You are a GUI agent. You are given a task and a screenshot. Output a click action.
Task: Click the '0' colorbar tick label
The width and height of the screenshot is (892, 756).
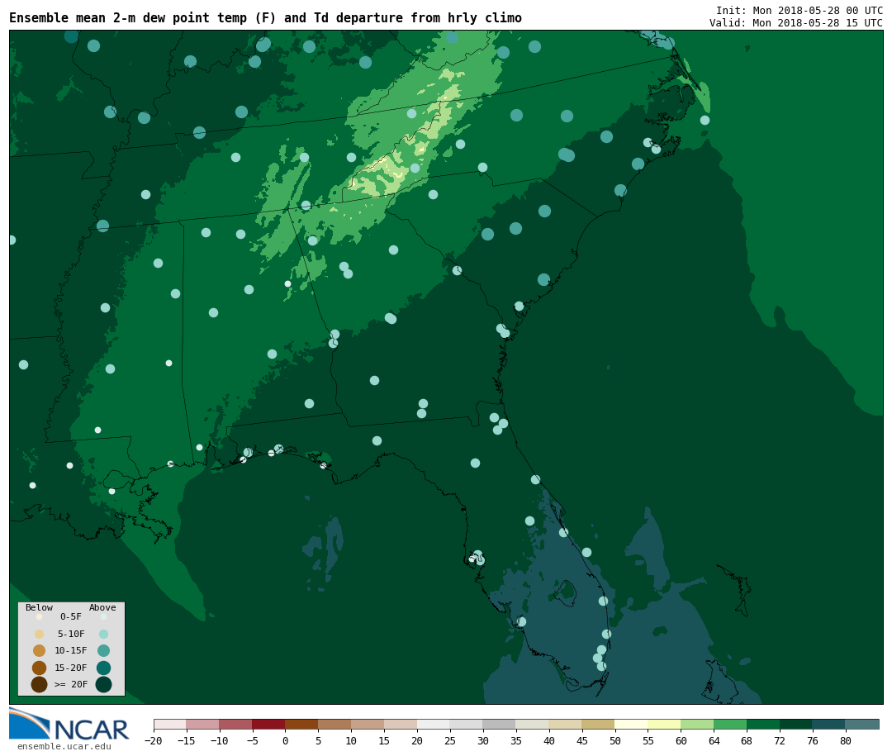coord(285,740)
